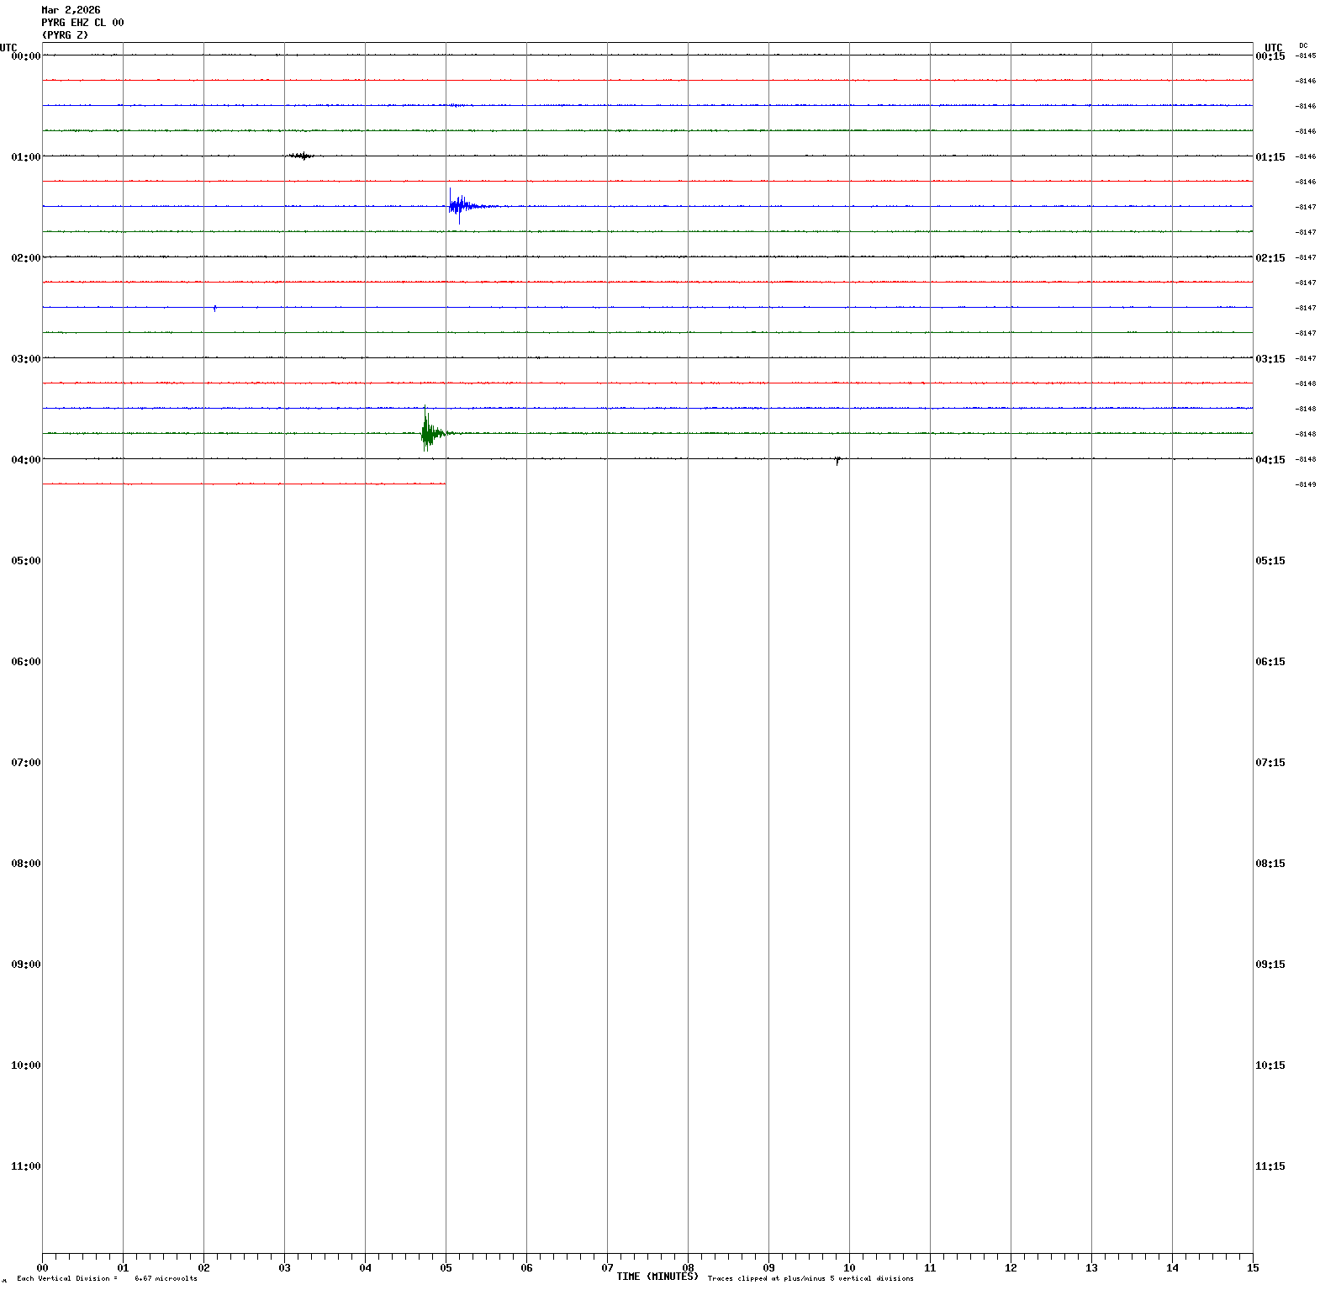The height and width of the screenshot is (1290, 1320).
Task: Click the 'TIME (MINUTES)' axis title
Action: tap(657, 1277)
